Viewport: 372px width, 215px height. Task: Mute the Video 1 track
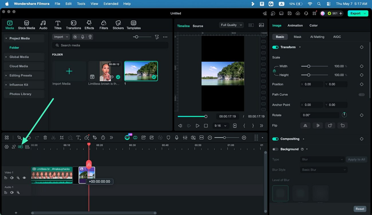click(x=12, y=178)
